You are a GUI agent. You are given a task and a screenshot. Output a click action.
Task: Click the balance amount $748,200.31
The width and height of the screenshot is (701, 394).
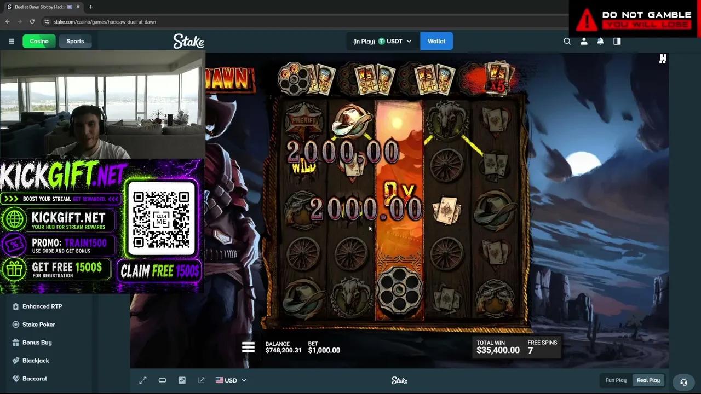pos(283,350)
